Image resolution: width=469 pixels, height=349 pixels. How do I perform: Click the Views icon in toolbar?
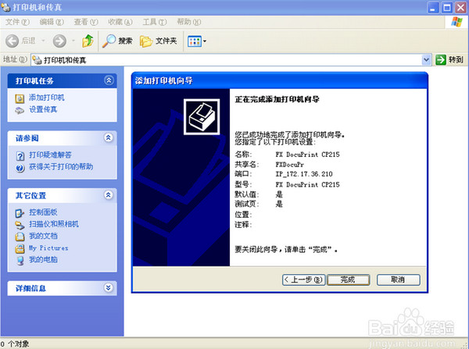pos(195,41)
